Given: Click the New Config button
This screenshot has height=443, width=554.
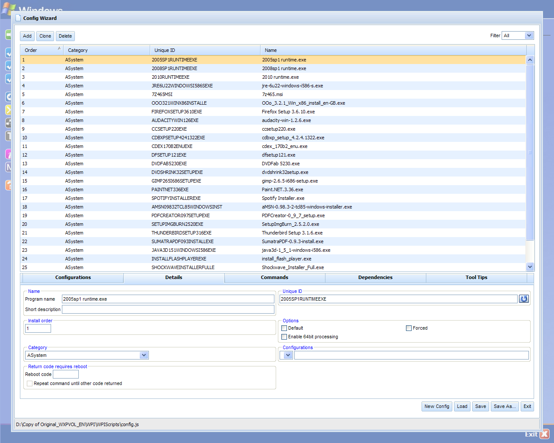Looking at the screenshot, I should point(437,406).
